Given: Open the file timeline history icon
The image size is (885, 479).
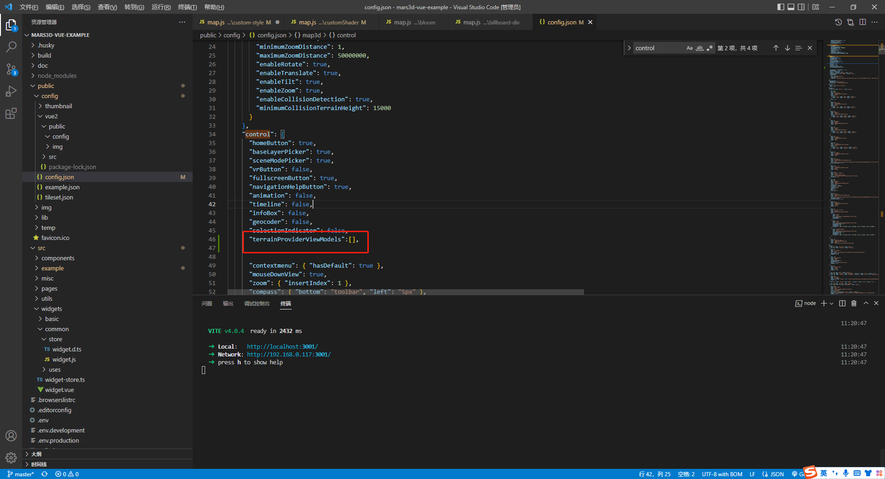Looking at the screenshot, I should pos(838,22).
